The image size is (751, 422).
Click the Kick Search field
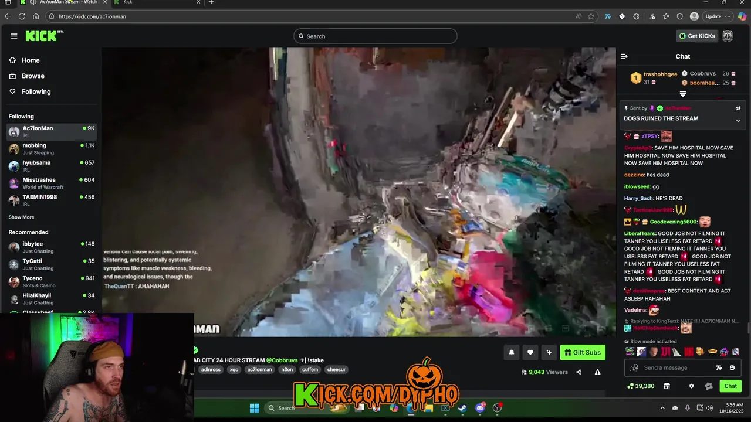click(375, 36)
